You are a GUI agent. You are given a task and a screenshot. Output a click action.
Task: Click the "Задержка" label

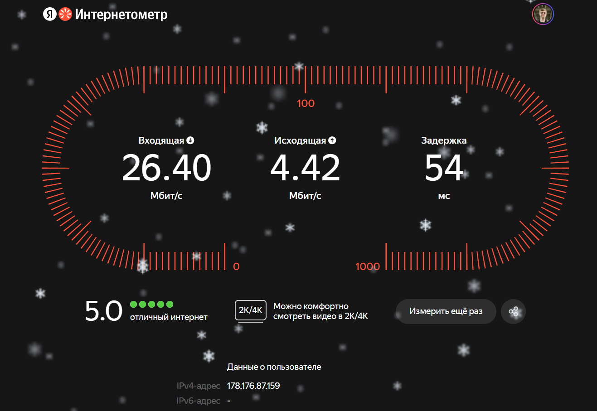(444, 140)
